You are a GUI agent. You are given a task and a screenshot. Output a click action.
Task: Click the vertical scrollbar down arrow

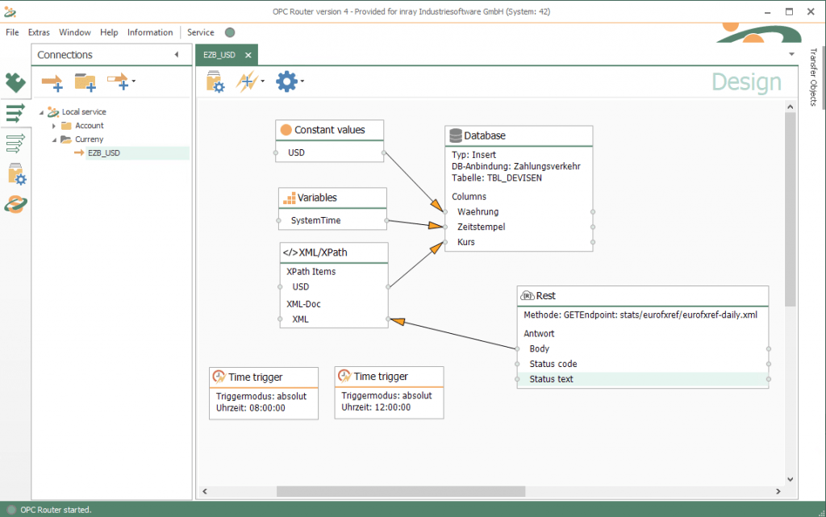[791, 479]
